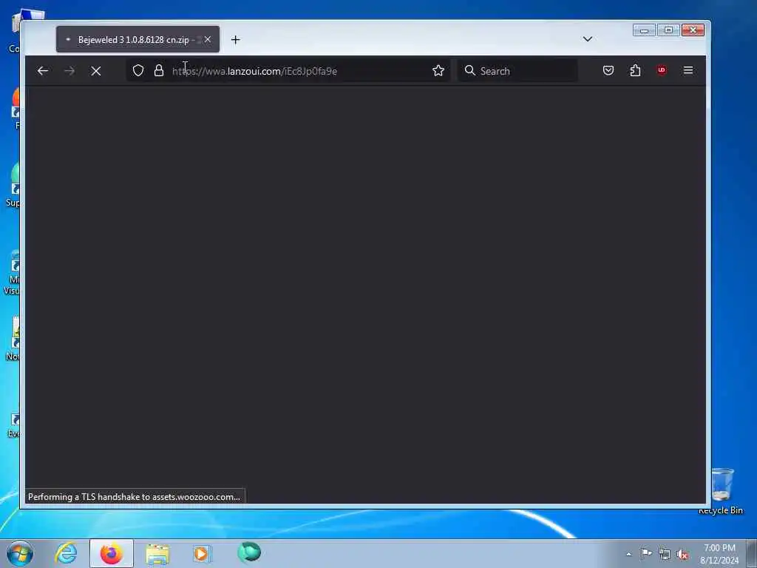Open the Windows Start orb
757x568 pixels.
(x=20, y=553)
